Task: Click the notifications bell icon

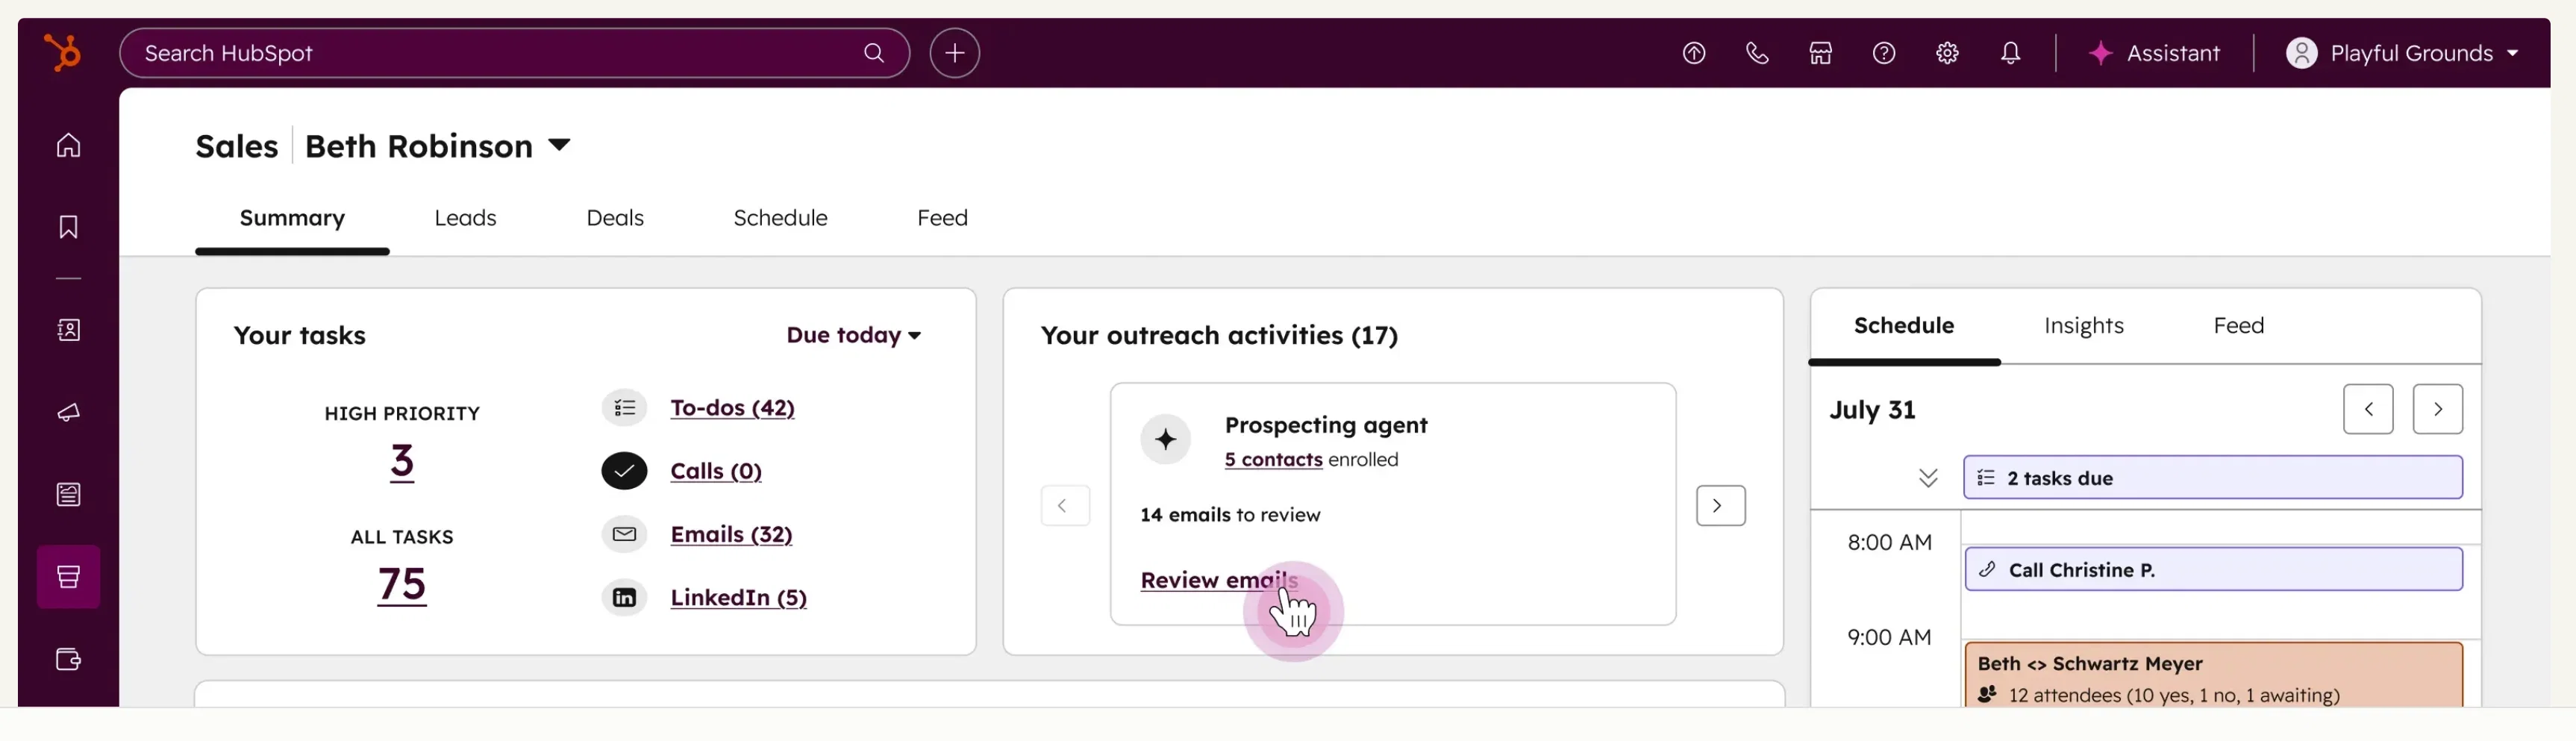Action: point(2010,53)
